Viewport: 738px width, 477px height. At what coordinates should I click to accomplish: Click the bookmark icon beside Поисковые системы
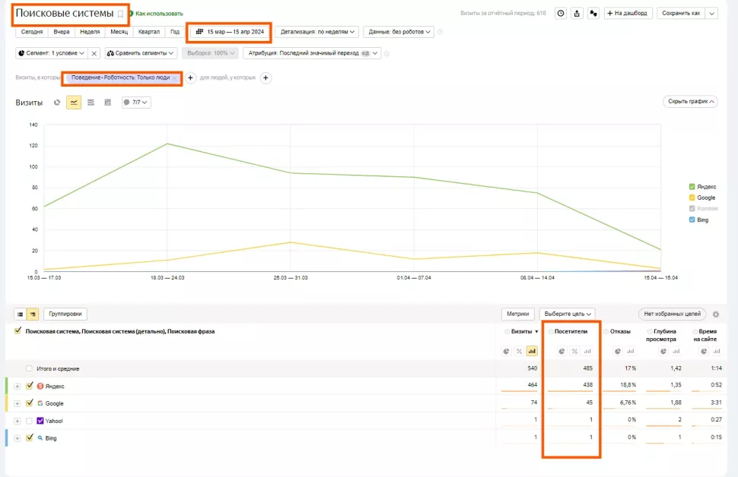click(120, 14)
